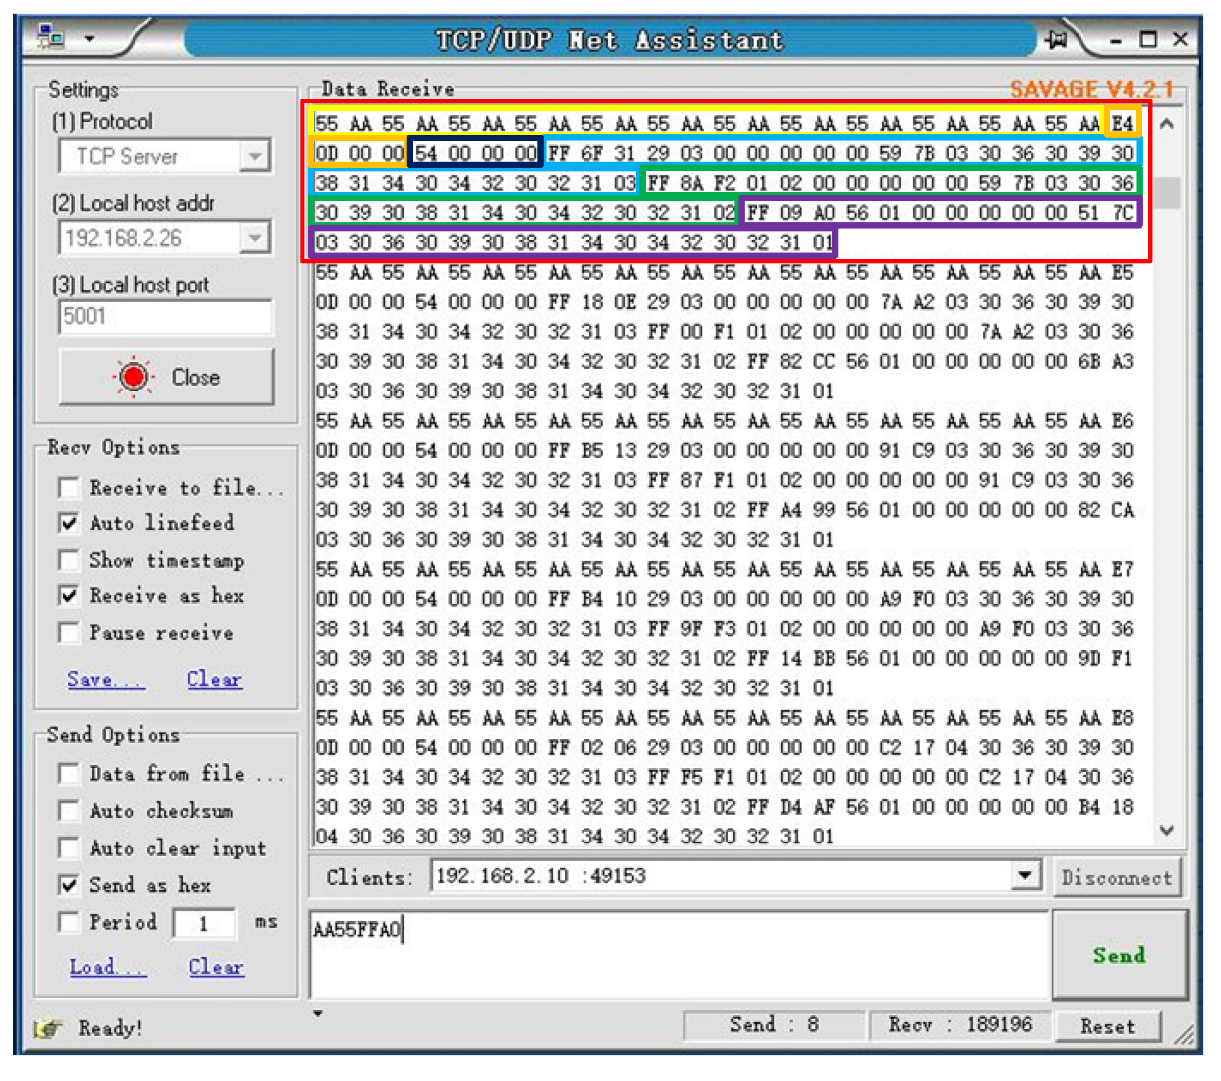Minimize the Net Assistant window
This screenshot has height=1081, width=1221.
click(1115, 41)
